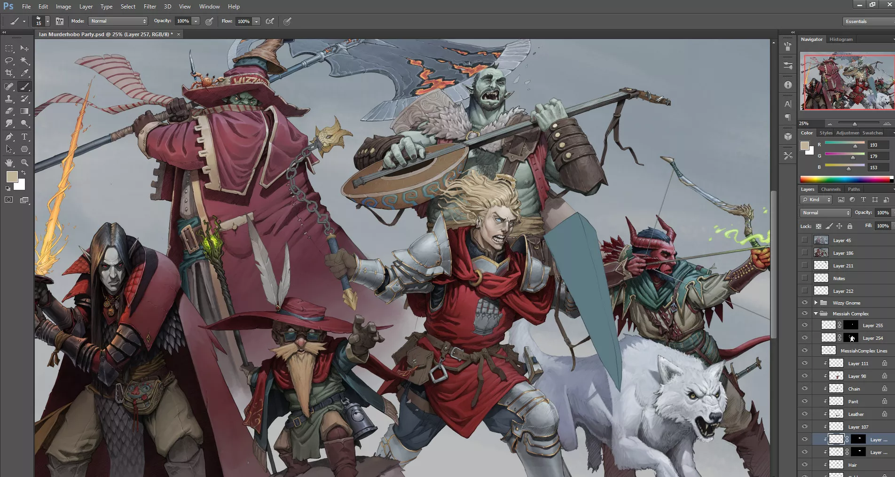Select the Horizontal Type tool
The height and width of the screenshot is (477, 895).
click(24, 137)
